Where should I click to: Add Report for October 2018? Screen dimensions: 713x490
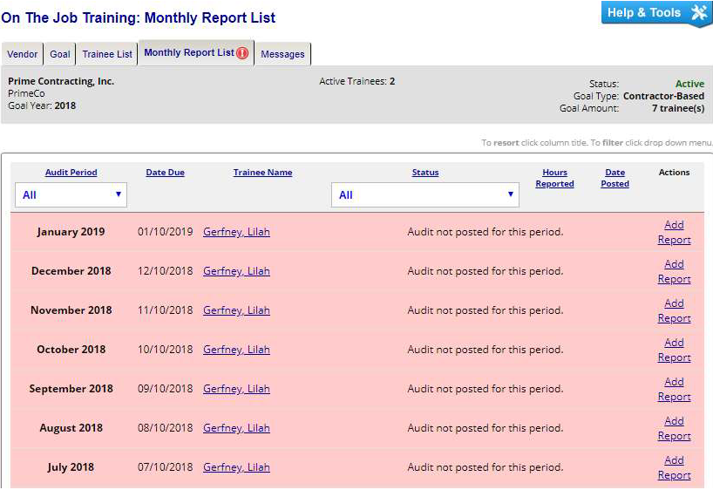674,350
